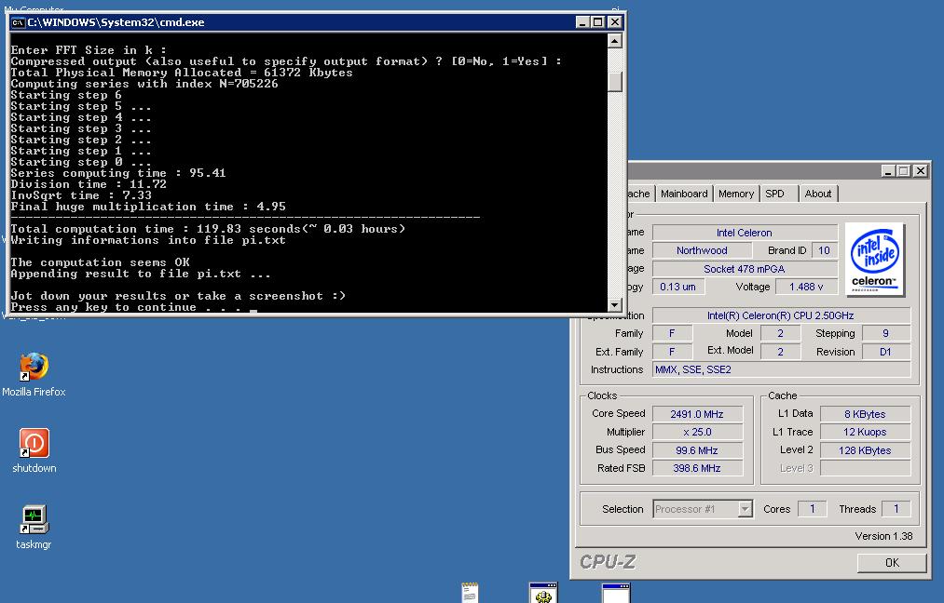Minimize the CPU-Z window
This screenshot has height=603, width=944.
[x=888, y=170]
